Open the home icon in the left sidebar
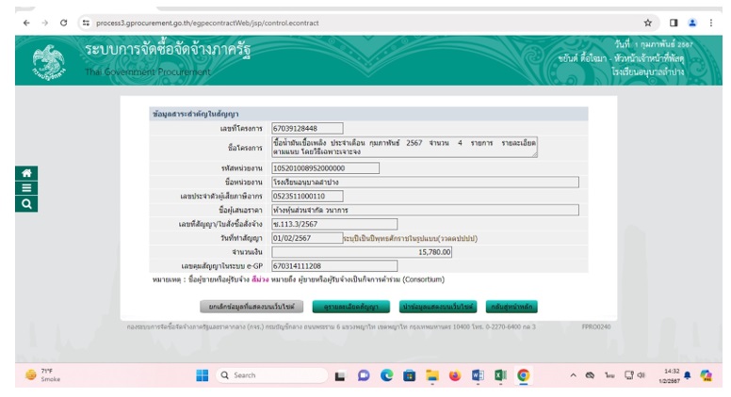731x397 pixels. click(26, 173)
